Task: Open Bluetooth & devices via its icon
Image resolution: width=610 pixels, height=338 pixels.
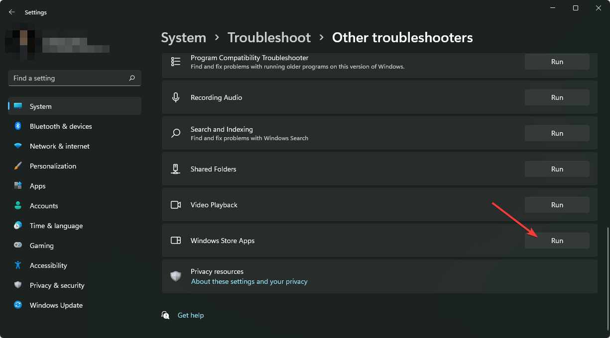Action: [x=18, y=126]
